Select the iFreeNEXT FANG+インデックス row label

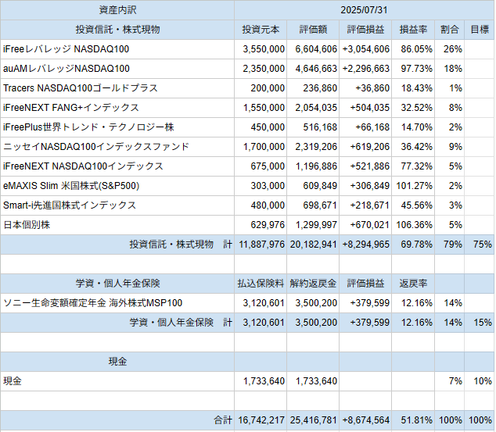pos(117,108)
